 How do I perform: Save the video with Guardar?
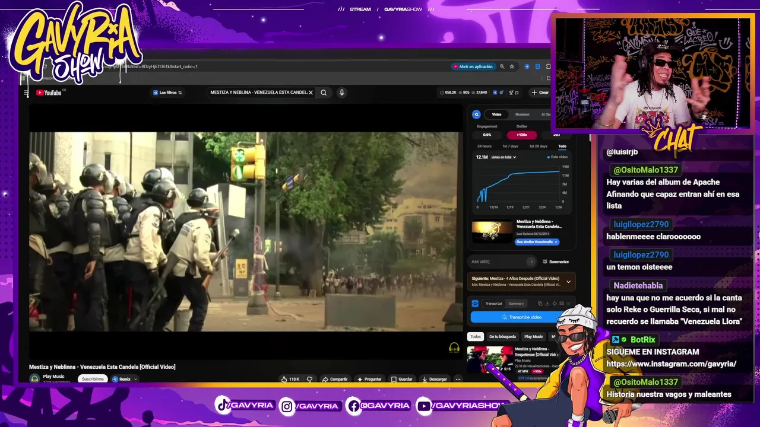[x=402, y=379]
